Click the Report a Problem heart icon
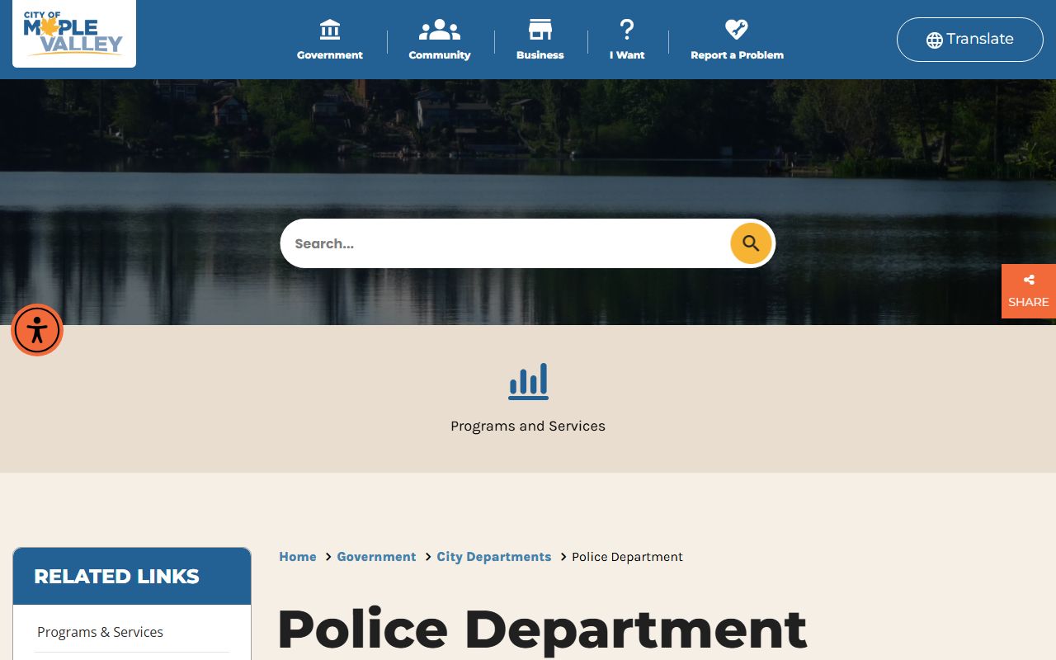This screenshot has height=660, width=1056. pos(737,30)
